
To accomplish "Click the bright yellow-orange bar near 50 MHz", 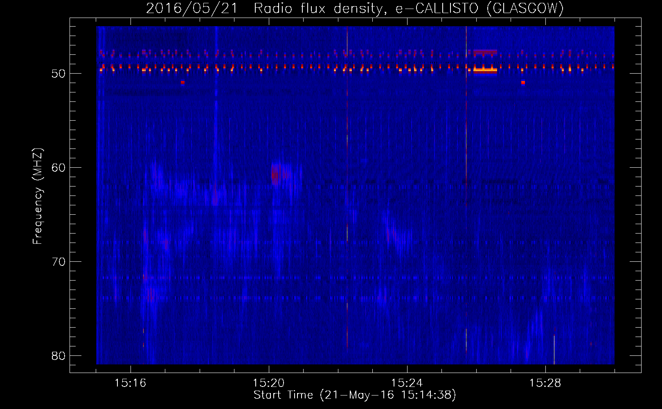I will (485, 70).
